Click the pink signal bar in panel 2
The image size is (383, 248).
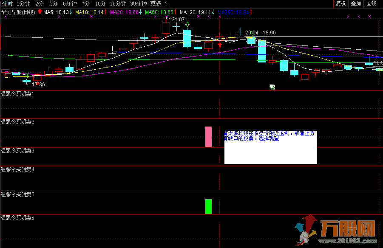(208, 137)
